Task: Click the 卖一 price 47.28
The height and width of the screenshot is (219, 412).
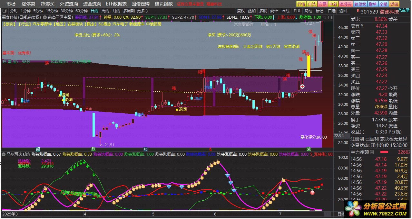Action: click(x=381, y=50)
